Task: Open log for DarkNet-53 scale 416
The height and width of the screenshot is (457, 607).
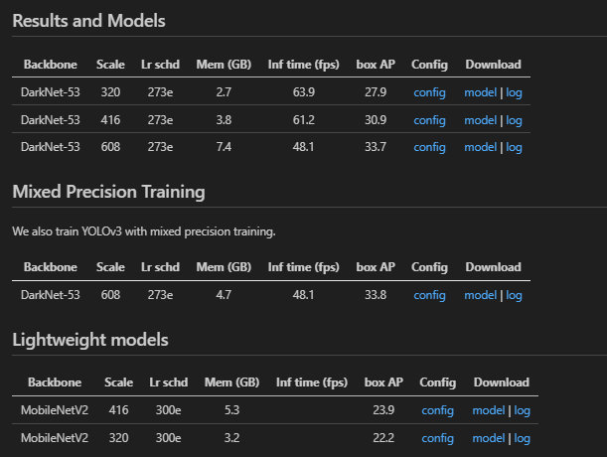Action: (x=514, y=120)
